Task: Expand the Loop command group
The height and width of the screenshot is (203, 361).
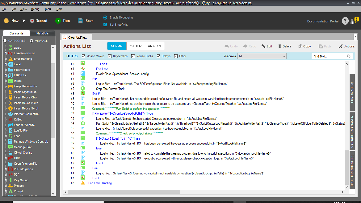Action: (x=6, y=136)
